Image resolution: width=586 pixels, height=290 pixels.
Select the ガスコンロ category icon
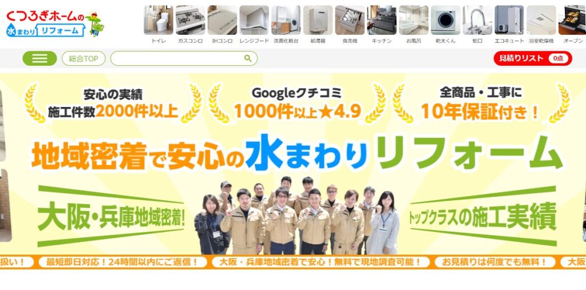(x=190, y=25)
